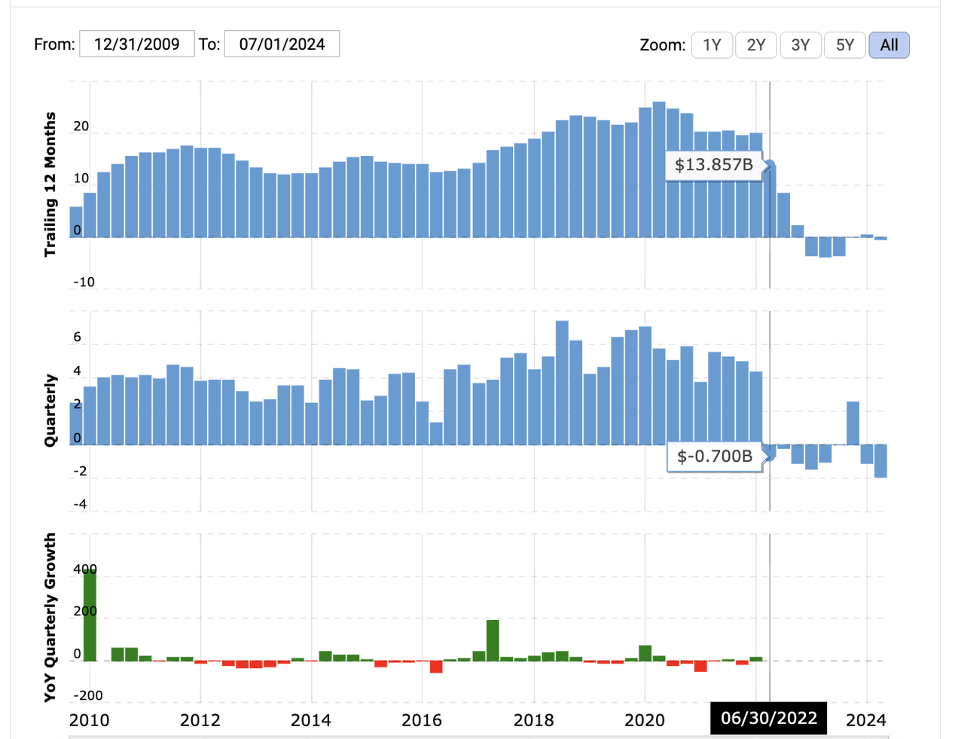Select the 3Y zoom range button
This screenshot has height=739, width=964.
(801, 45)
